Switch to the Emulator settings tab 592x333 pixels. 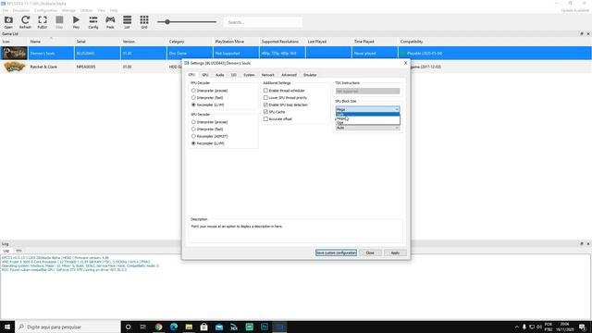coord(310,75)
